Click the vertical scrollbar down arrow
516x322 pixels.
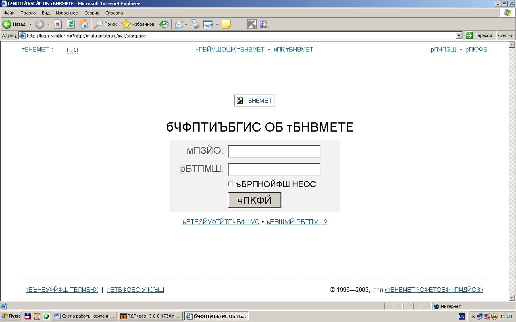(512, 298)
